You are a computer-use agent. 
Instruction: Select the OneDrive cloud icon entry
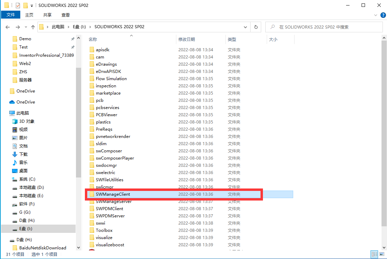coord(22,102)
